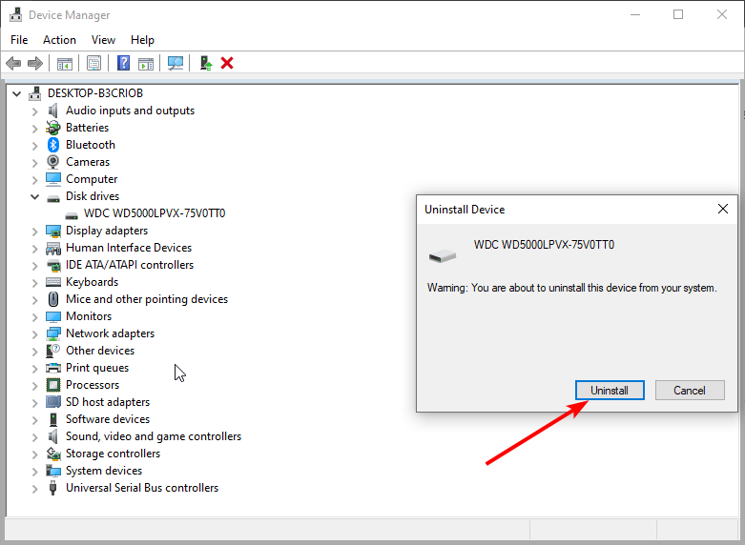Expand Sound, video and game controllers chevron
The height and width of the screenshot is (545, 745).
[34, 437]
